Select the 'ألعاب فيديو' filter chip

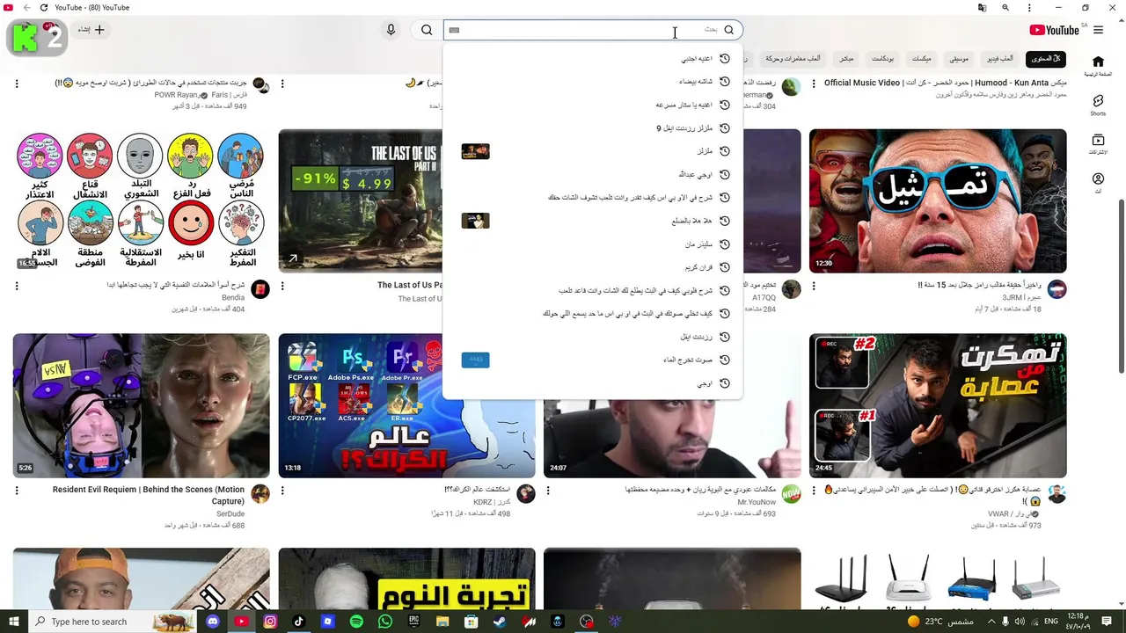999,58
